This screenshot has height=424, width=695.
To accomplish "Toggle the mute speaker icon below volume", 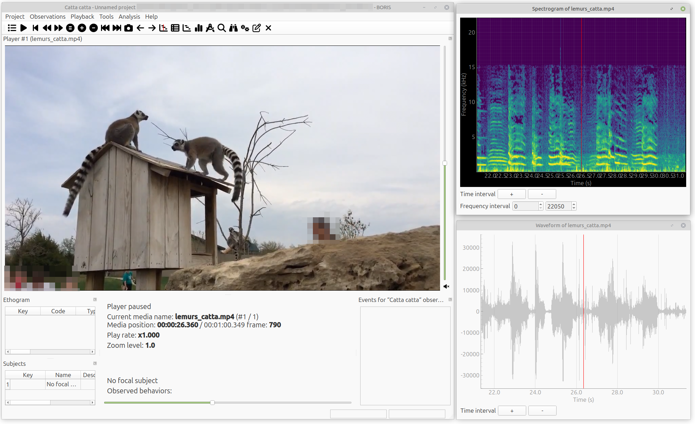I will click(x=446, y=286).
